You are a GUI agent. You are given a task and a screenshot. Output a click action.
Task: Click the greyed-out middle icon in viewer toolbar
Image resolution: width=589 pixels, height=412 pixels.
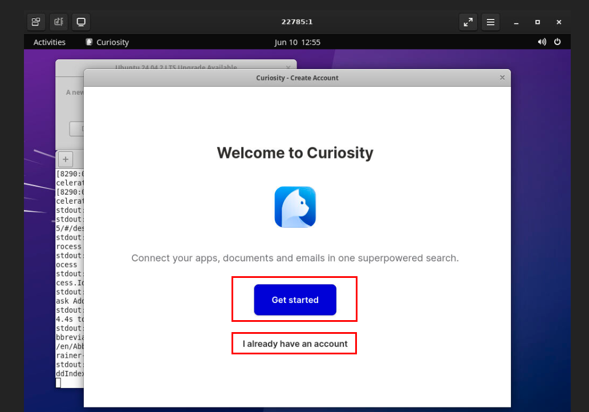tap(58, 22)
